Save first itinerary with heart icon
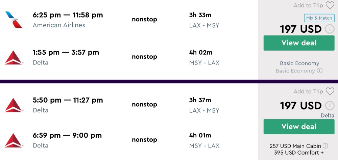 (330, 5)
